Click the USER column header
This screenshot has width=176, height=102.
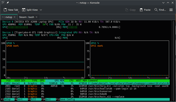[x=17, y=81]
